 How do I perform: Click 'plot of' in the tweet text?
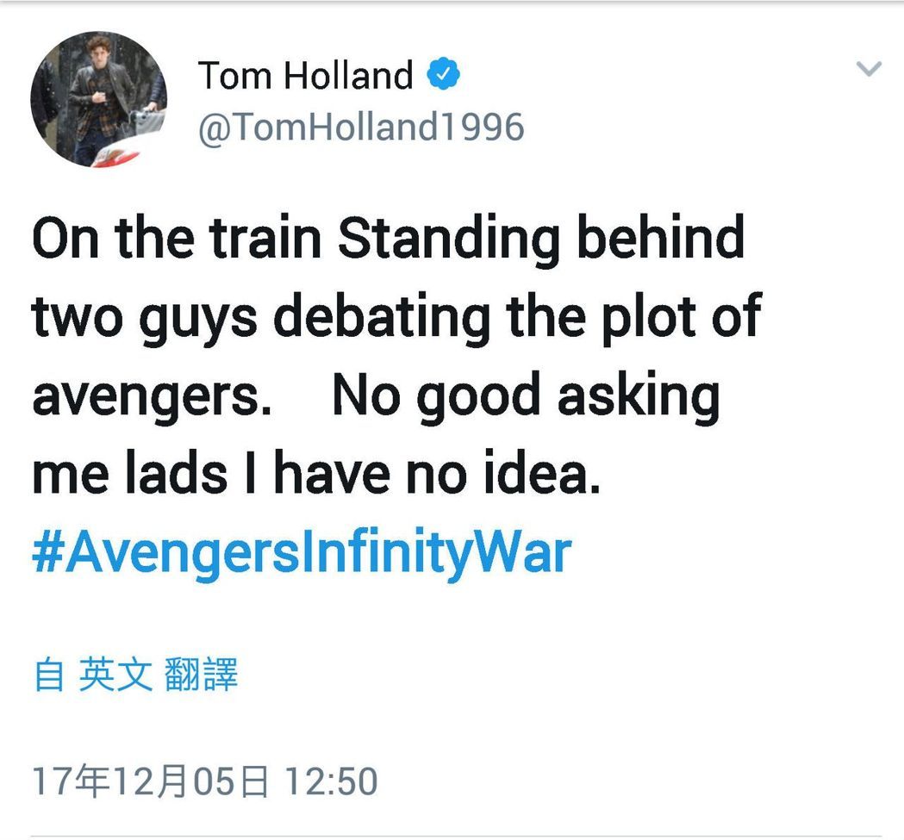point(682,318)
